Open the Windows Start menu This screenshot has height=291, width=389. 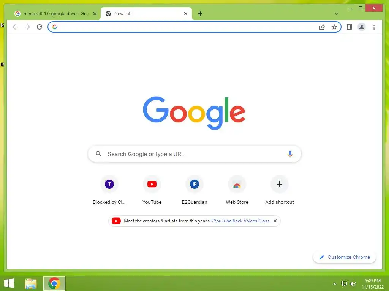(x=9, y=283)
